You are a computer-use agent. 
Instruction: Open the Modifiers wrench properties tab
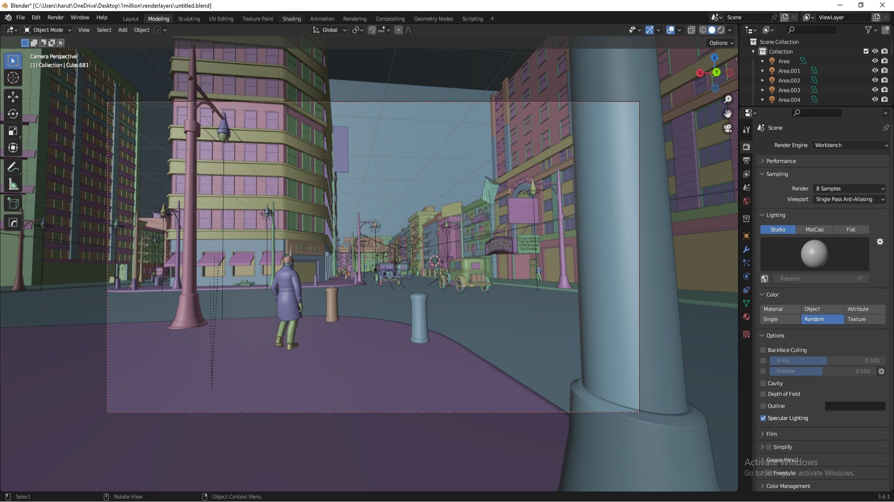click(x=746, y=249)
